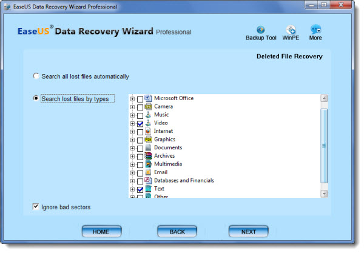The width and height of the screenshot is (364, 253).
Task: Check the Music checkbox
Action: [140, 116]
